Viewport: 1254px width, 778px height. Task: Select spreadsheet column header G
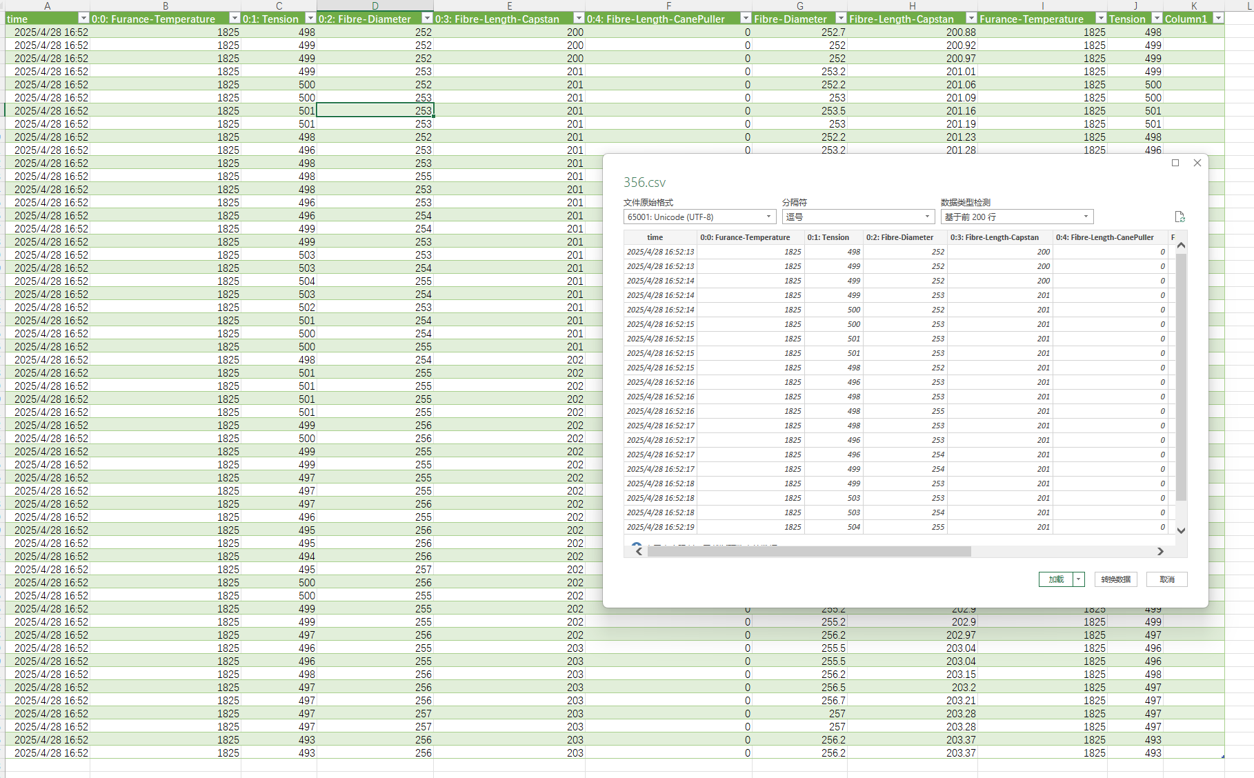(799, 6)
